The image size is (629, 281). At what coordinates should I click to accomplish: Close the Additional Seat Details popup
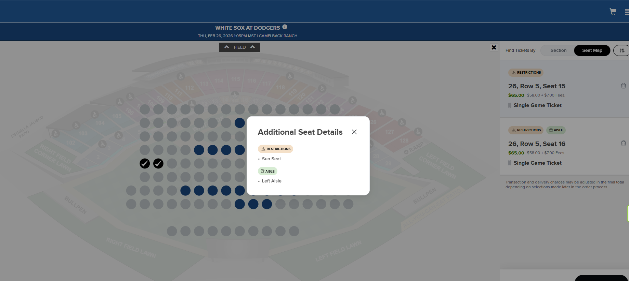coord(354,132)
